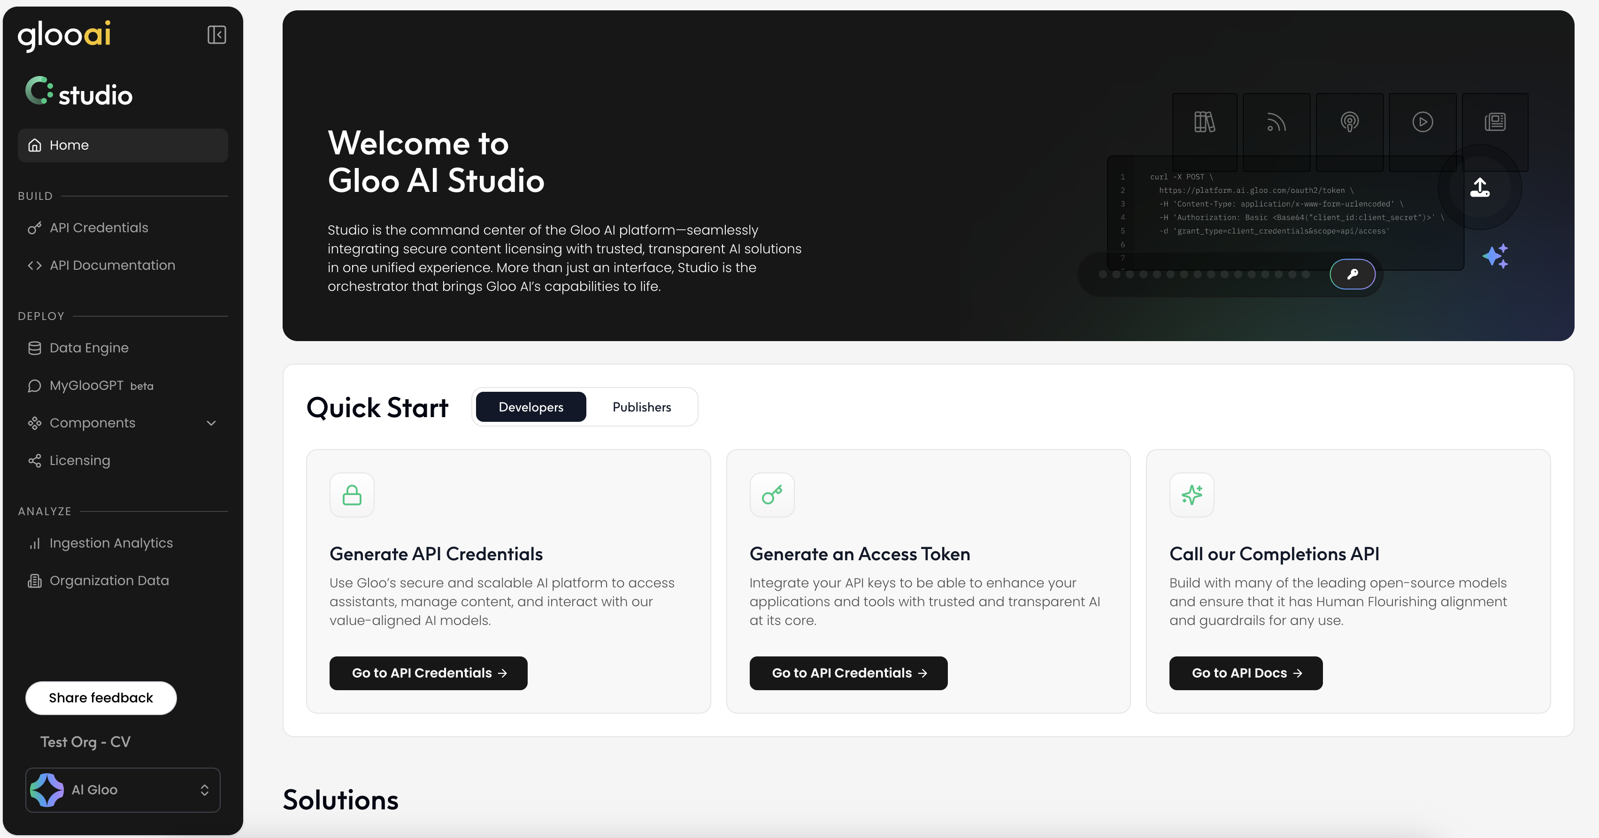
Task: Click the Data Engine database icon
Action: (x=35, y=348)
